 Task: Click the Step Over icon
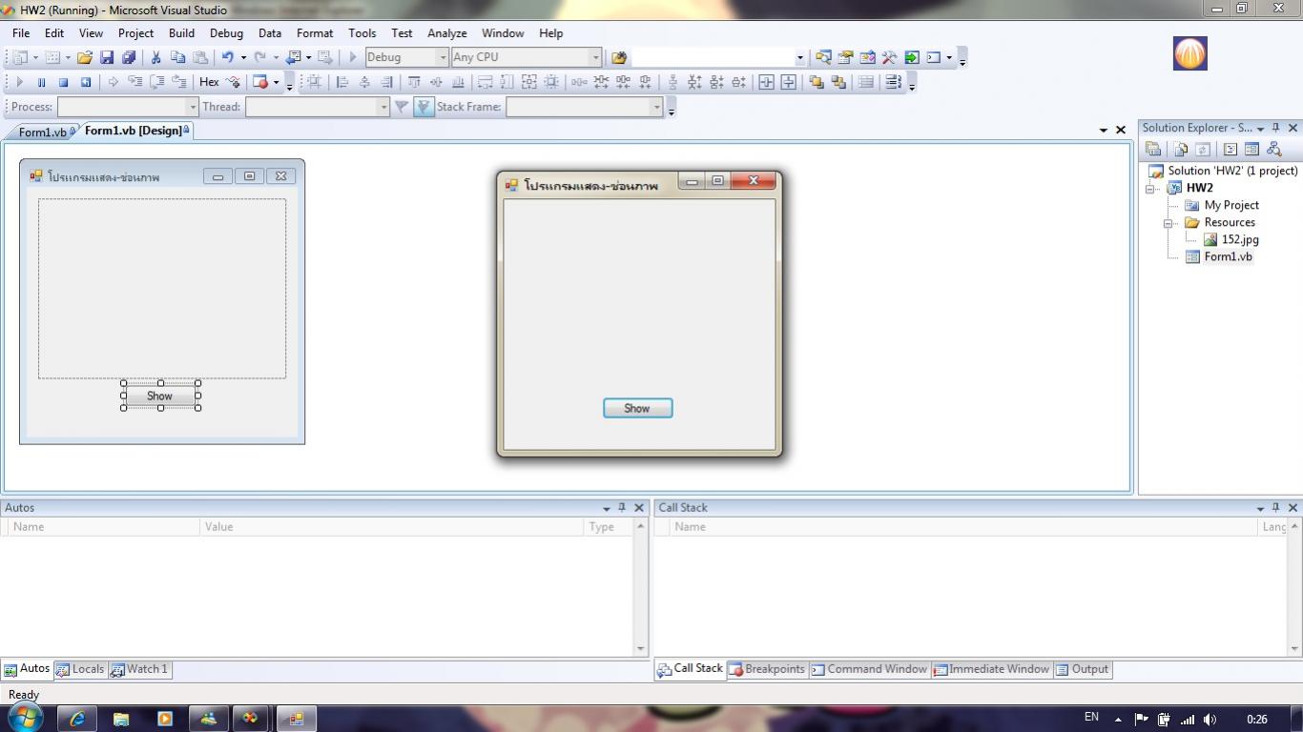[x=156, y=82]
